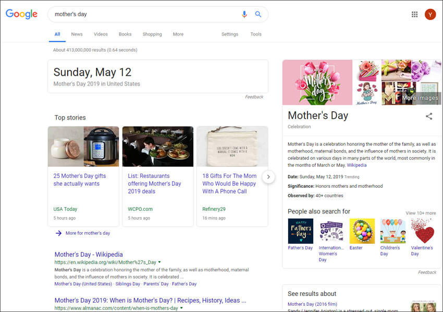Expand almanac.com result URL dropdown arrow

pos(181,308)
